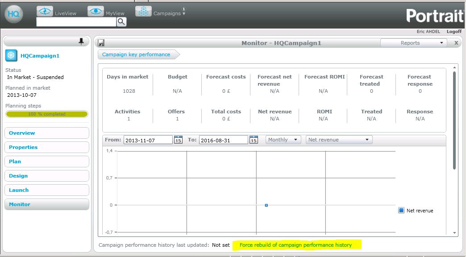
Task: Go to the Plan section
Action: tap(47, 162)
